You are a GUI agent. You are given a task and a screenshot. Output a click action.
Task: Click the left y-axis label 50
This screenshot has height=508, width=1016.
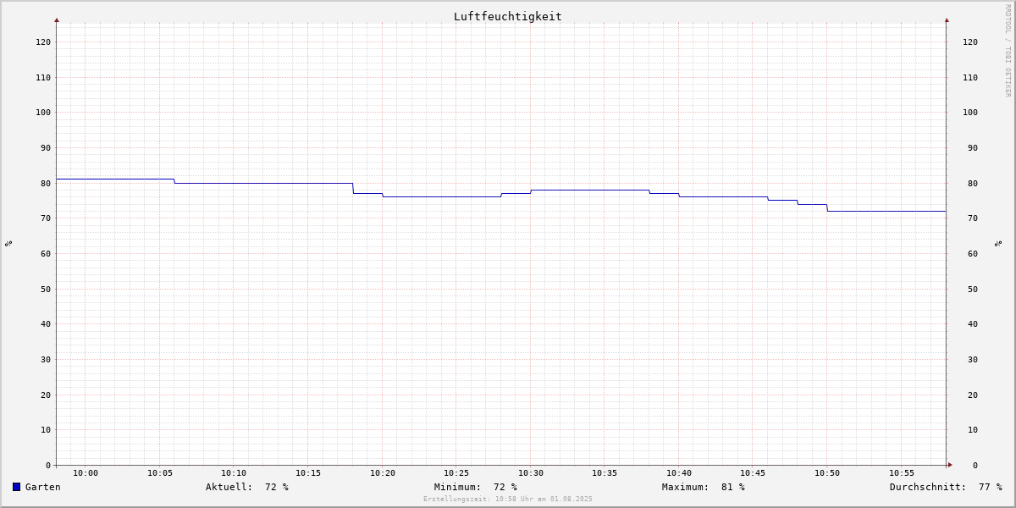[x=46, y=289]
